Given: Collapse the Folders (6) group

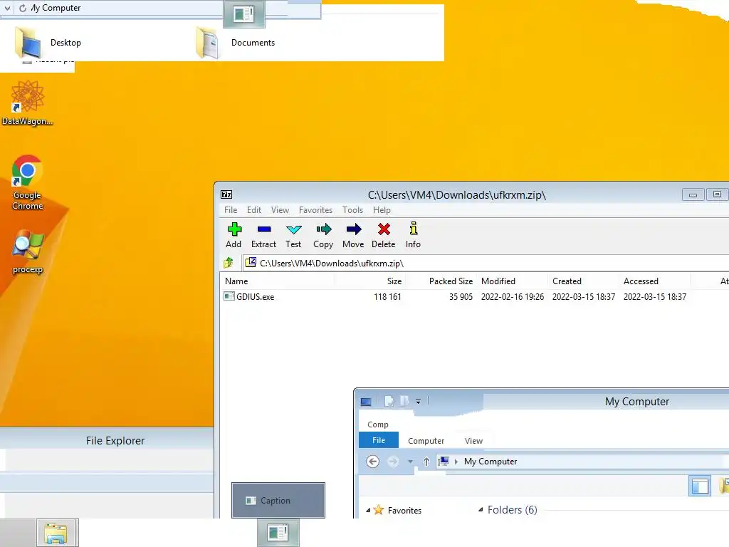Looking at the screenshot, I should [481, 509].
